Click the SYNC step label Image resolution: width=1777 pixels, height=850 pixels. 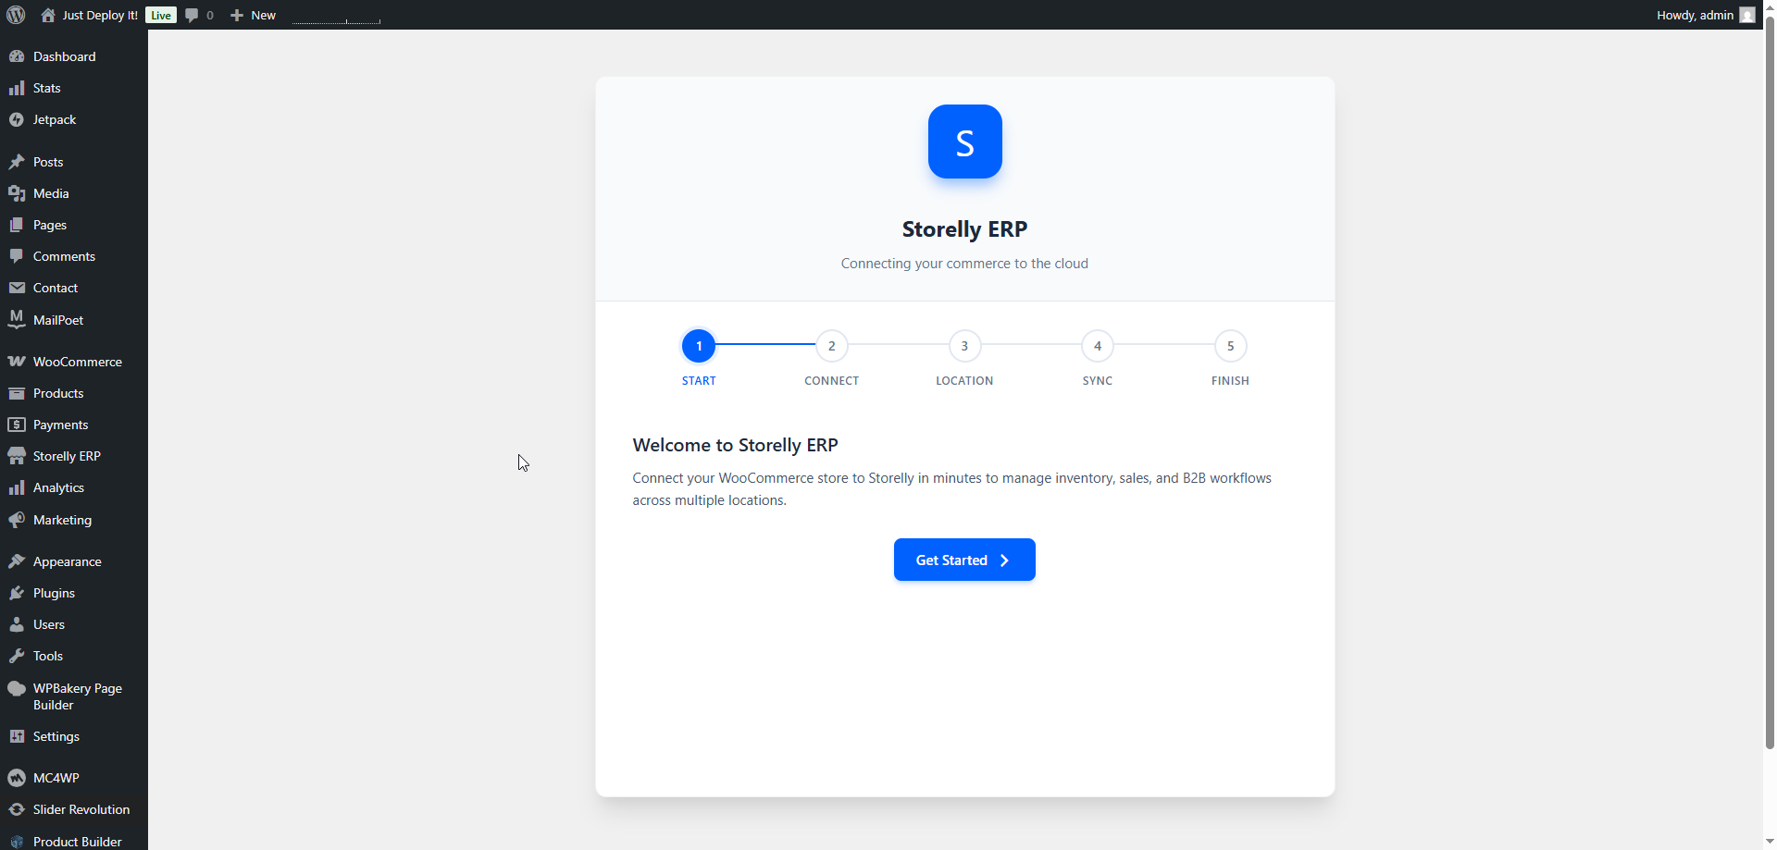[x=1098, y=381]
